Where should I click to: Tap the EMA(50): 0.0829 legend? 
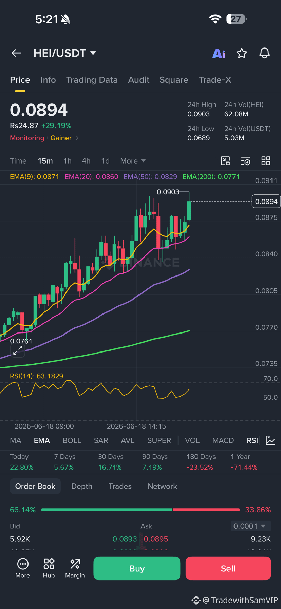coord(150,177)
